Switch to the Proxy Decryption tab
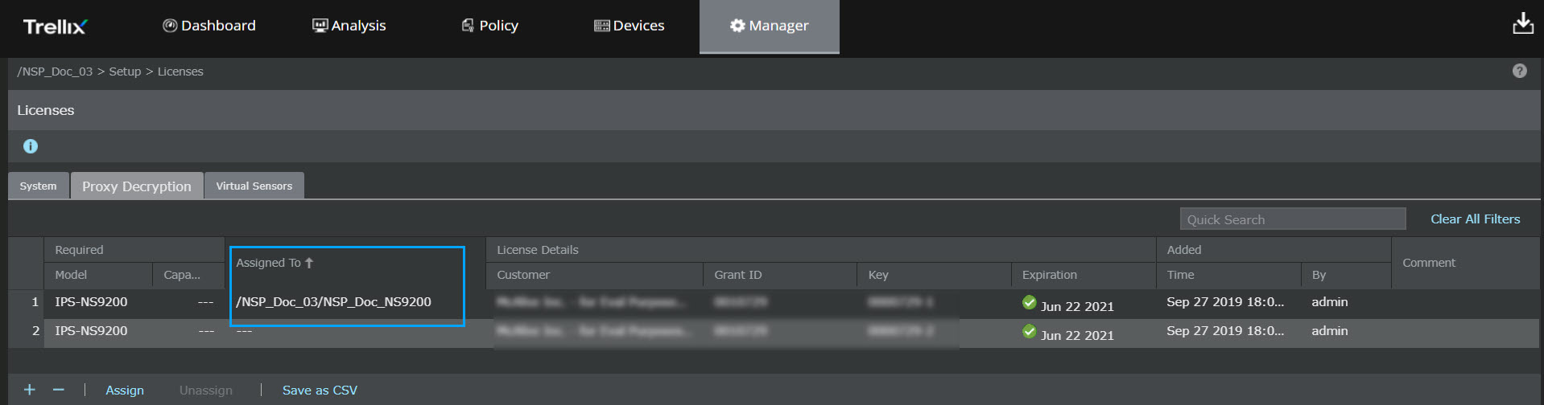The image size is (1544, 405). click(137, 186)
